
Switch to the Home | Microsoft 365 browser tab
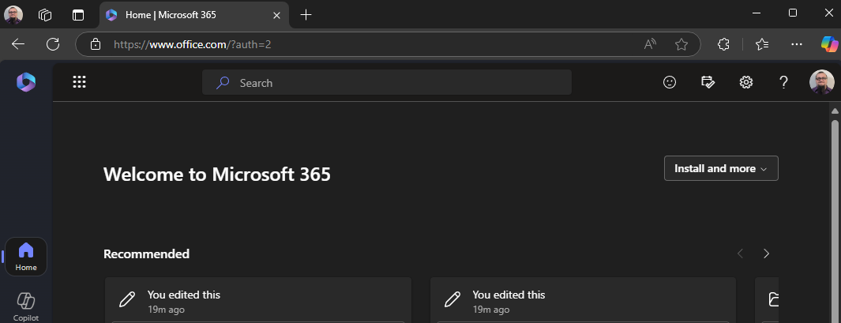coord(186,14)
